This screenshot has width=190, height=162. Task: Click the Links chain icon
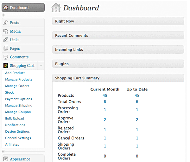point(5,40)
